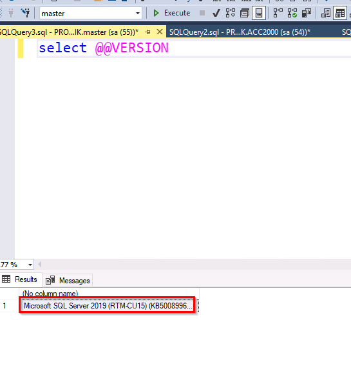The image size is (351, 373).
Task: Display the Estimated Execution Plan
Action: tap(231, 13)
